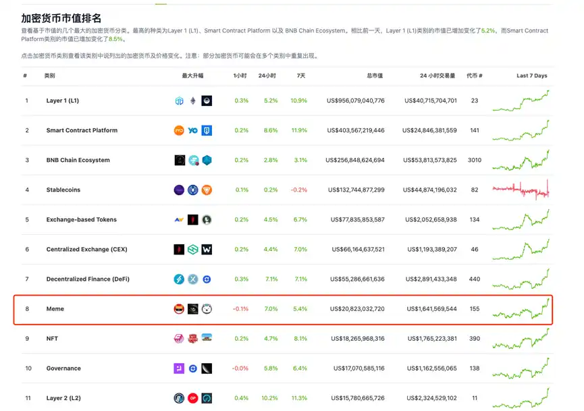Open the Layer 1 (L1) category
Viewport: 584px width, 411px height.
63,101
